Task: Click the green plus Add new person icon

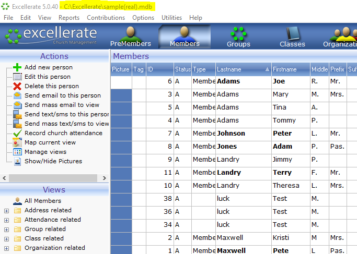Action: (17, 67)
